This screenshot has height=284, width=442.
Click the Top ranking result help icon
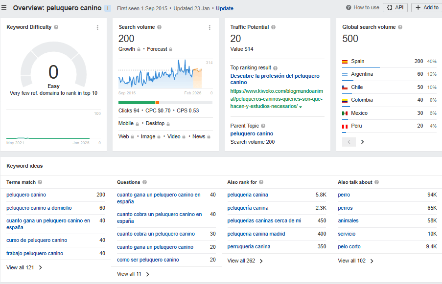pyautogui.click(x=276, y=68)
